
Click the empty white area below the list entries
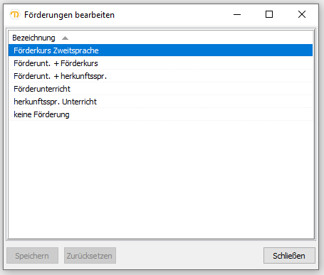pos(160,179)
